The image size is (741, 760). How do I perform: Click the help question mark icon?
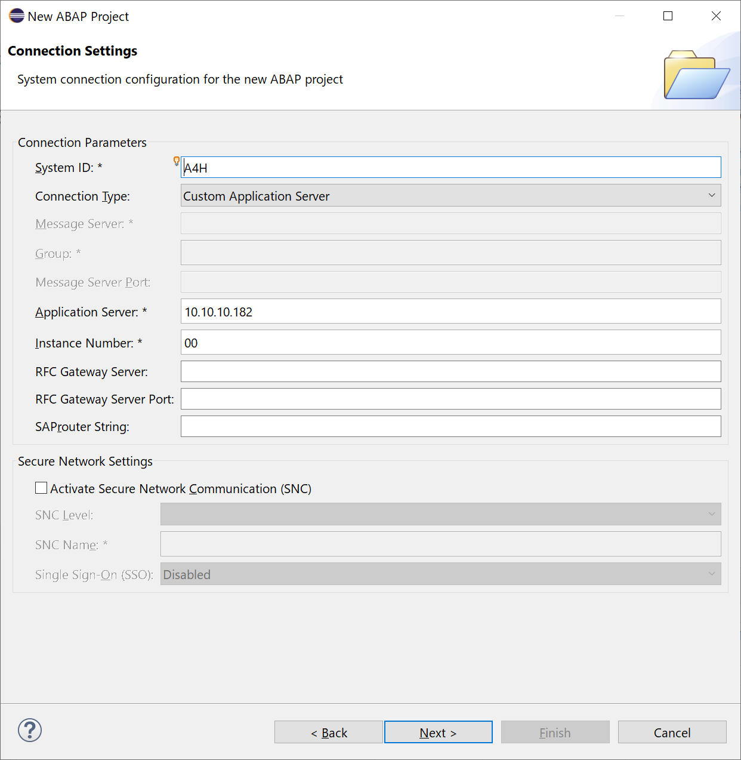coord(30,730)
